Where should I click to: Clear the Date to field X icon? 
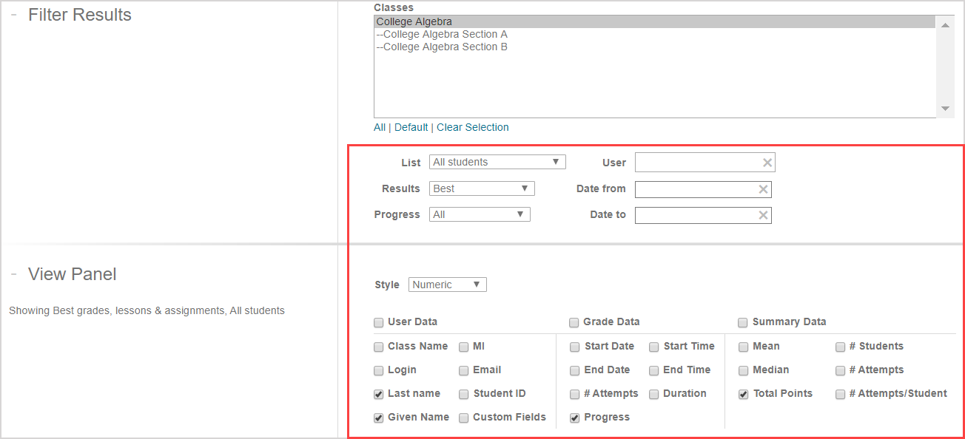pos(763,215)
